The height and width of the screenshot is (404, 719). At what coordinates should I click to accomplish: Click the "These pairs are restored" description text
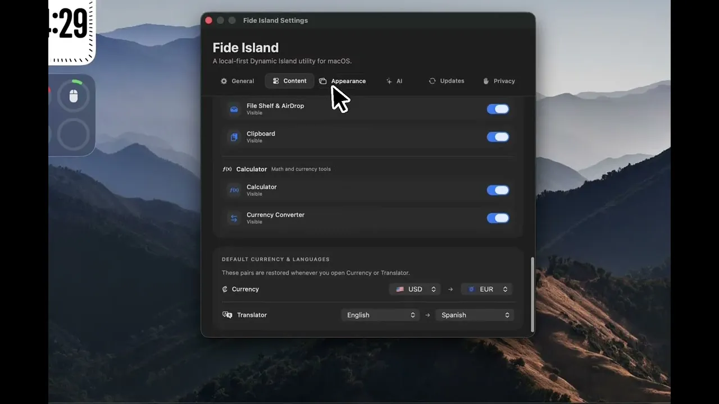(316, 273)
